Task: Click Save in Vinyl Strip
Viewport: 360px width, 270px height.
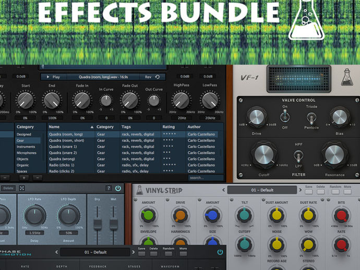Action: tap(308, 191)
